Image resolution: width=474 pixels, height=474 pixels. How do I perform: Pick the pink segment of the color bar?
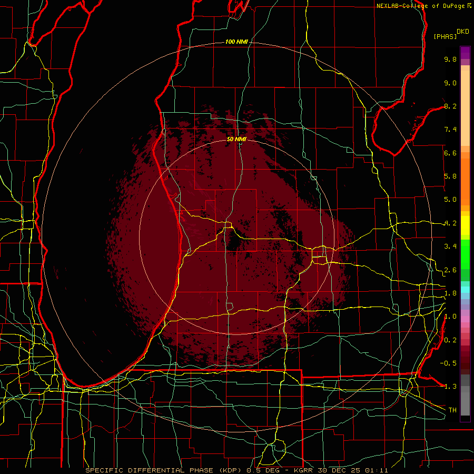click(465, 319)
